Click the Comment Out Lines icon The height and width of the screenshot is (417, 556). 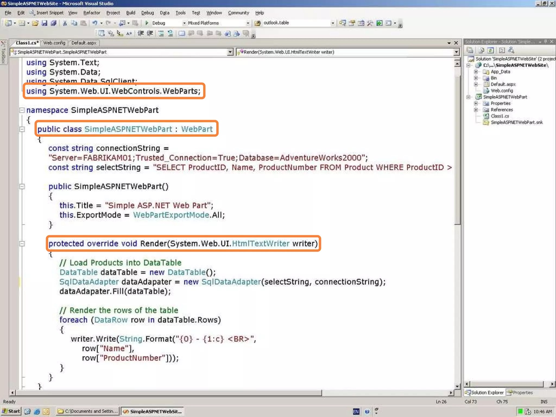[x=161, y=33]
